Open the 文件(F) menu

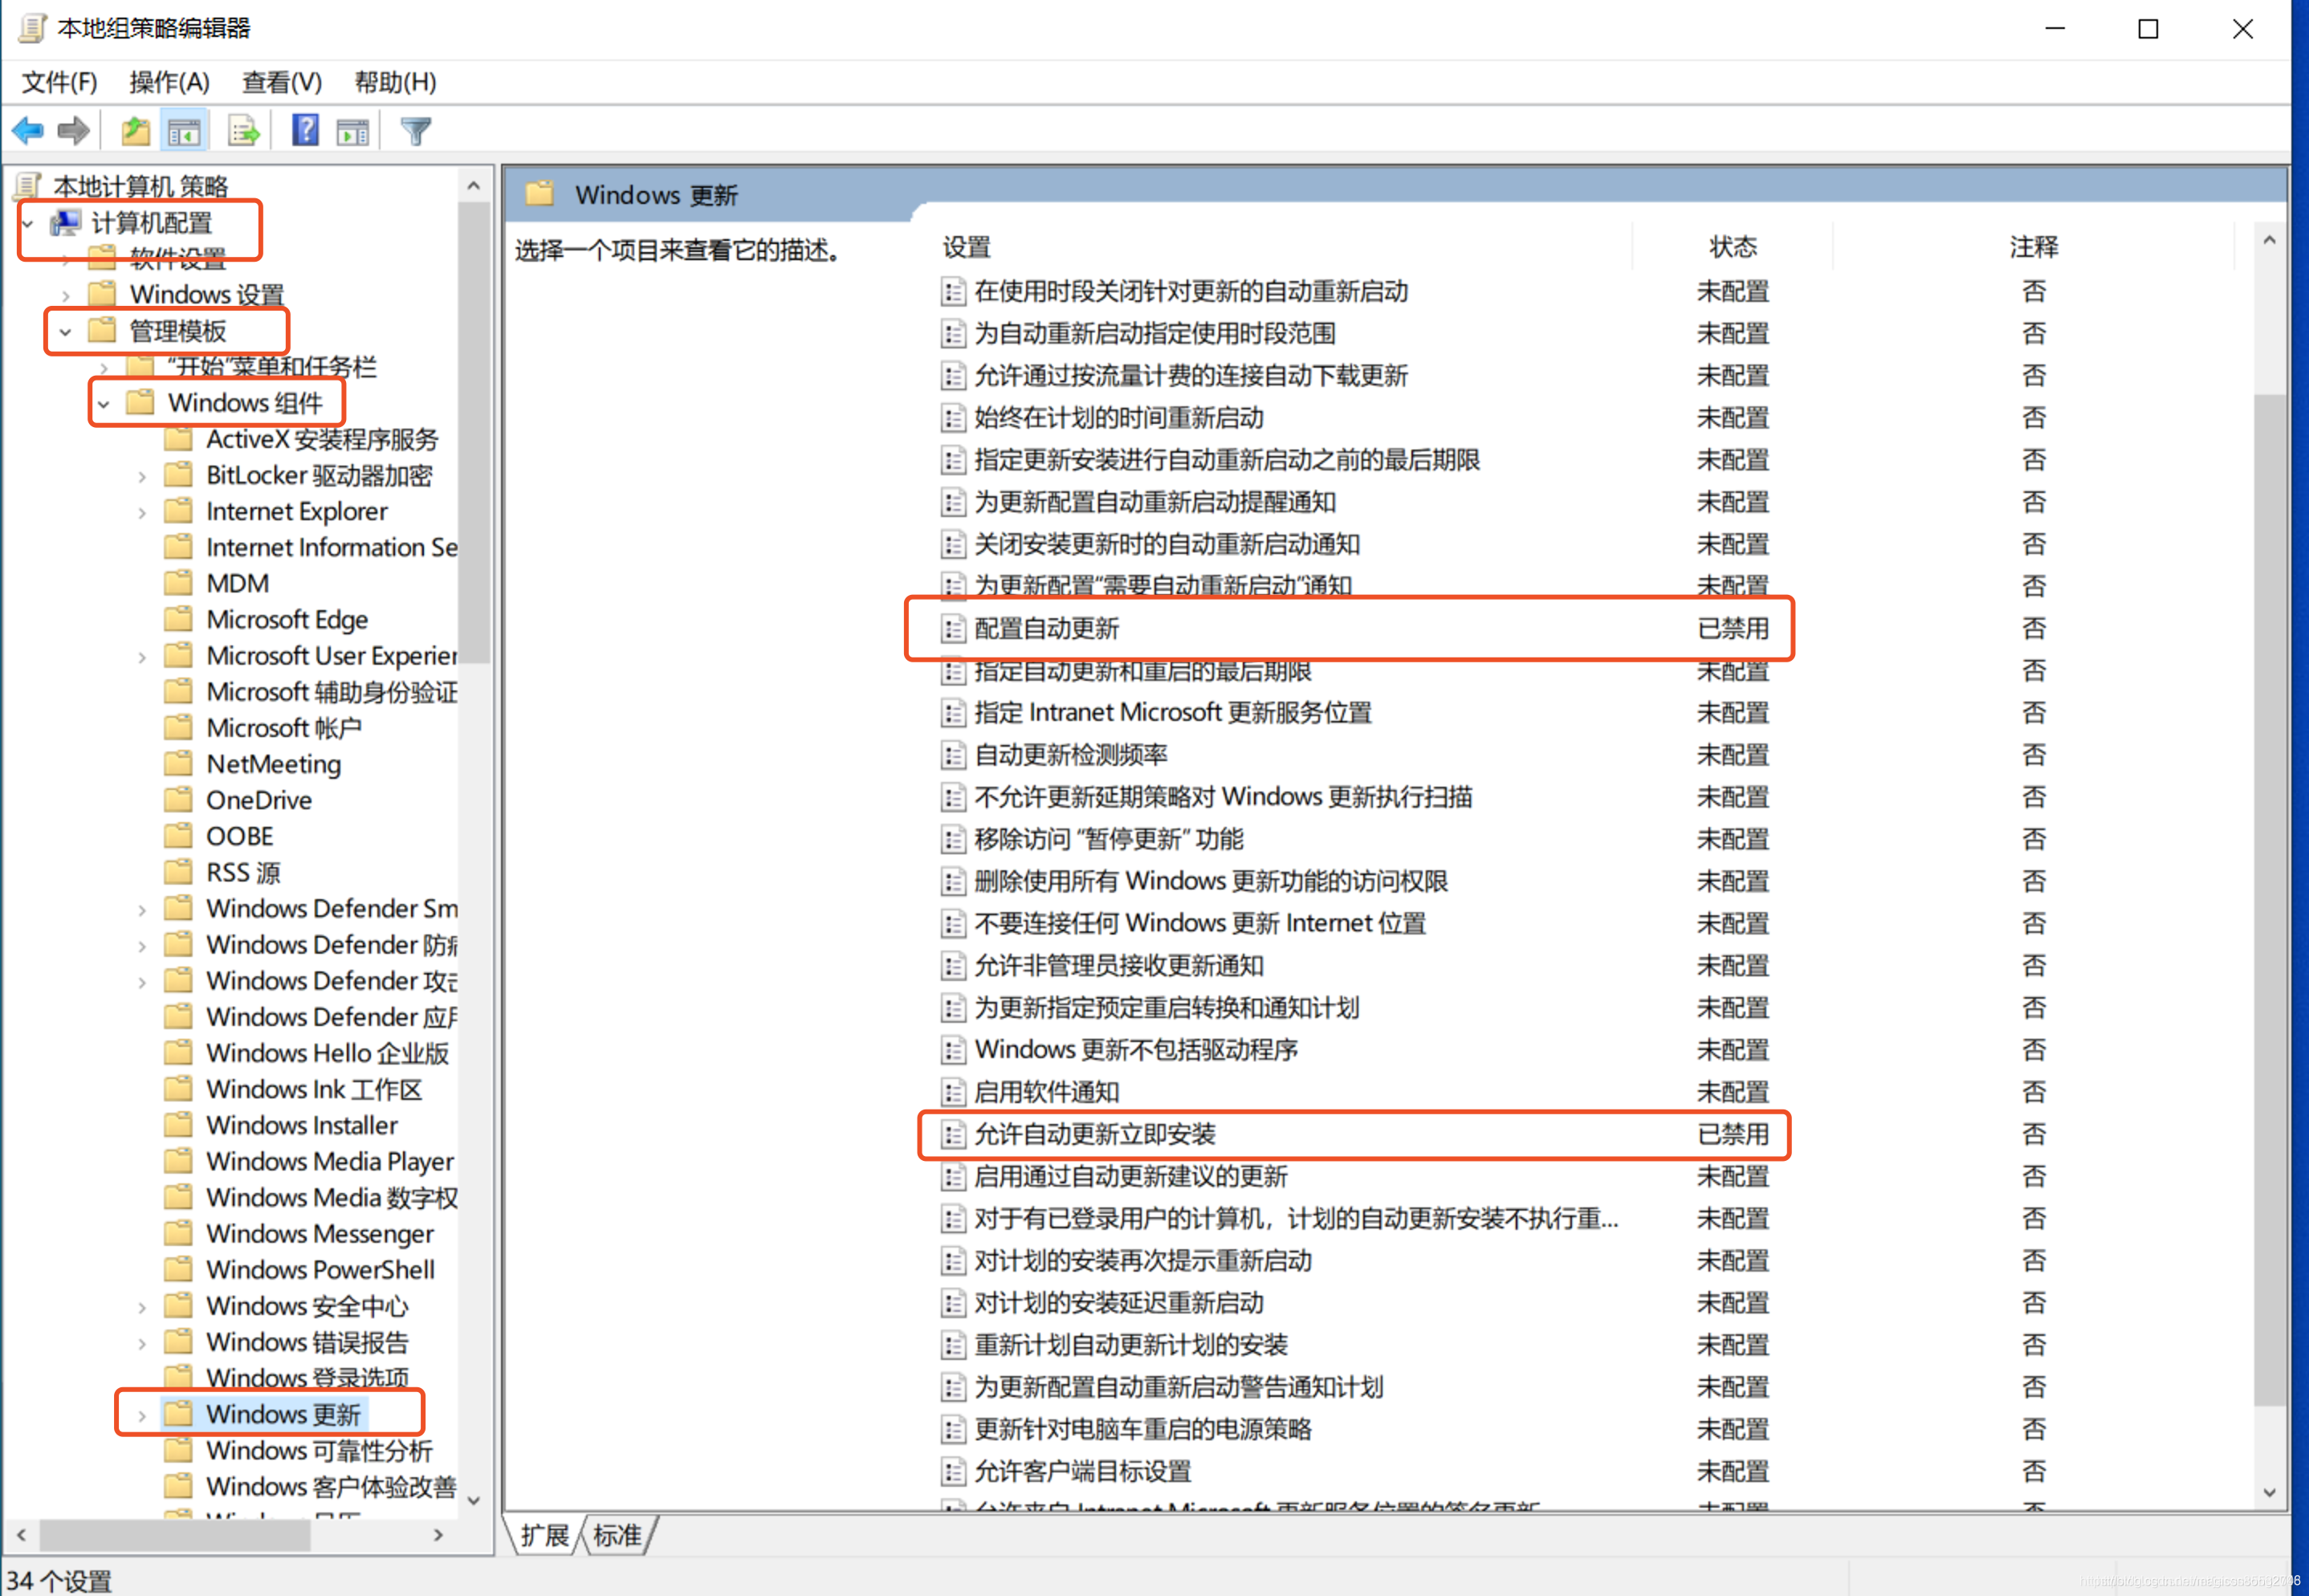pos(59,82)
